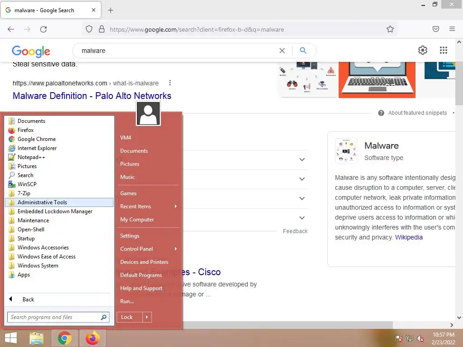Open a new Firefox tab

point(110,10)
